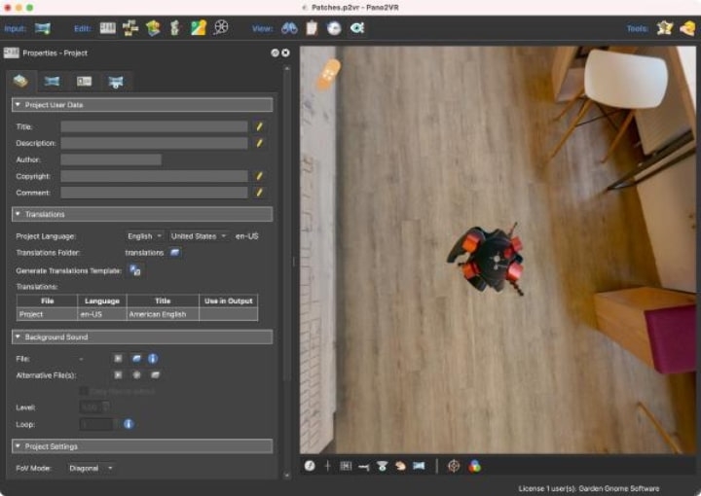The width and height of the screenshot is (701, 496).
Task: Click the info icon next to Loop
Action: point(129,424)
